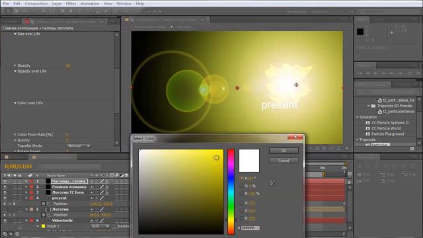Click the white new-color preview swatch

249,160
